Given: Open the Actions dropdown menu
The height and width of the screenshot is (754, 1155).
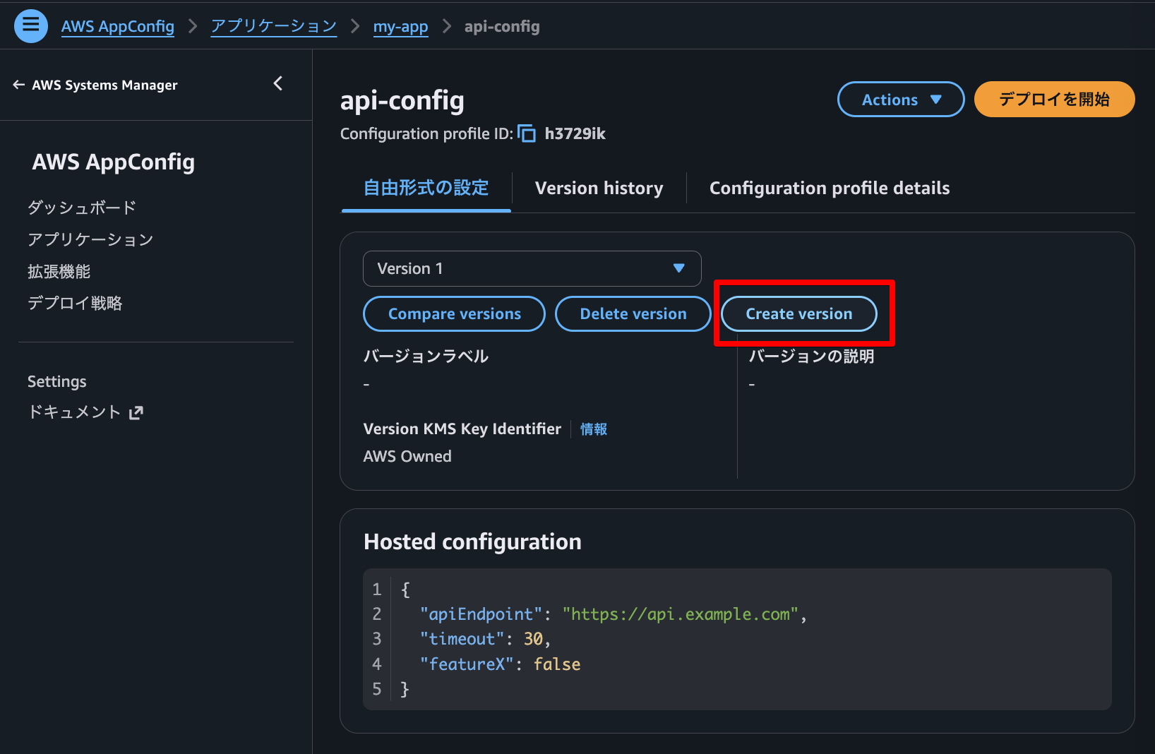Looking at the screenshot, I should (900, 100).
